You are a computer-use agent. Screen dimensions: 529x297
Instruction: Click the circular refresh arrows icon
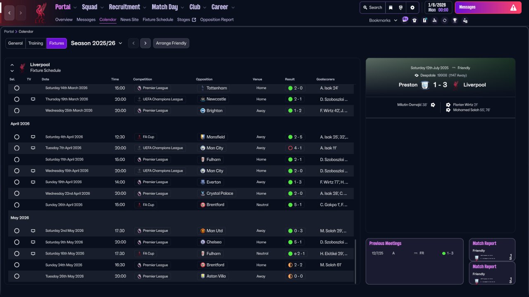pos(445,20)
